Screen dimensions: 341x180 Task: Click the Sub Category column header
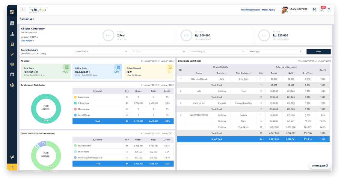pyautogui.click(x=243, y=73)
